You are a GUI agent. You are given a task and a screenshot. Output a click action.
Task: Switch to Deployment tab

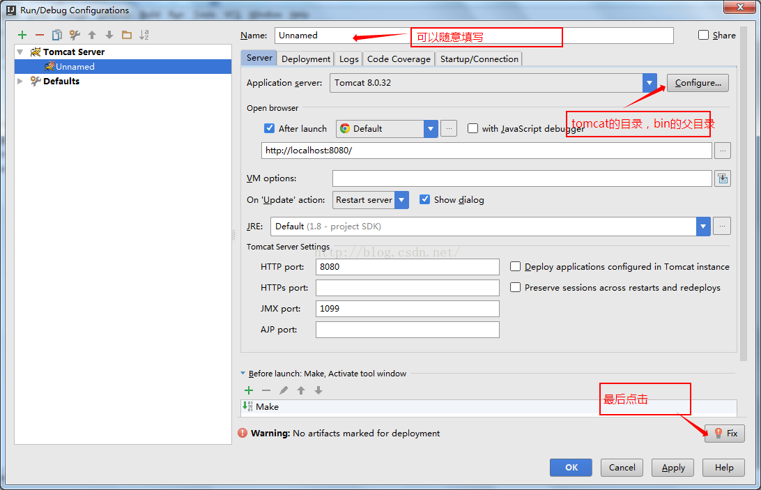click(x=306, y=59)
